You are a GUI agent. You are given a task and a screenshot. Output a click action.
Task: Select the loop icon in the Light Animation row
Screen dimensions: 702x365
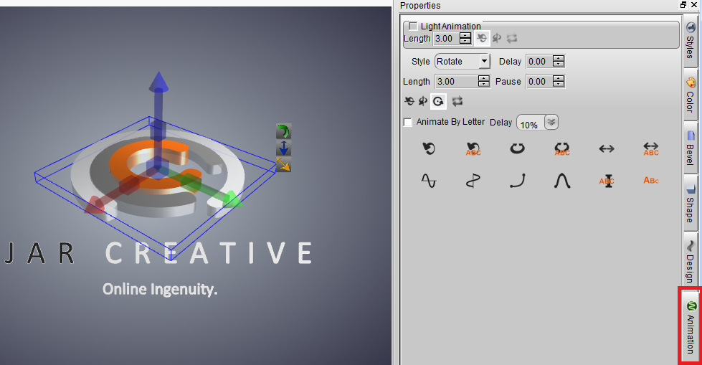click(512, 39)
